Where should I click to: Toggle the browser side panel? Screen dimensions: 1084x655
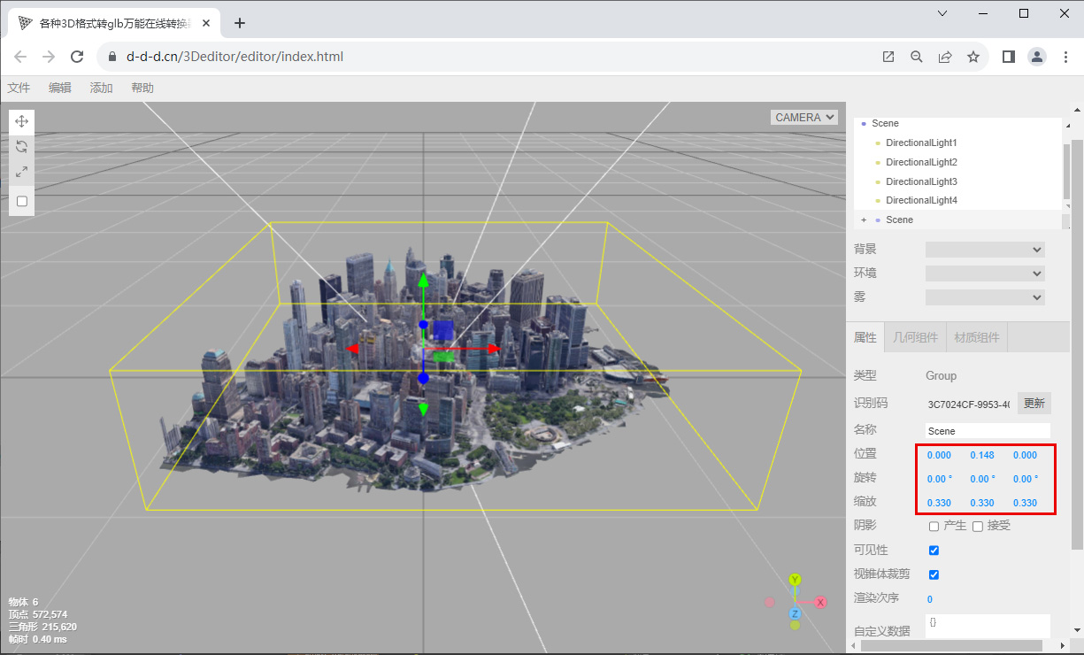click(1008, 57)
